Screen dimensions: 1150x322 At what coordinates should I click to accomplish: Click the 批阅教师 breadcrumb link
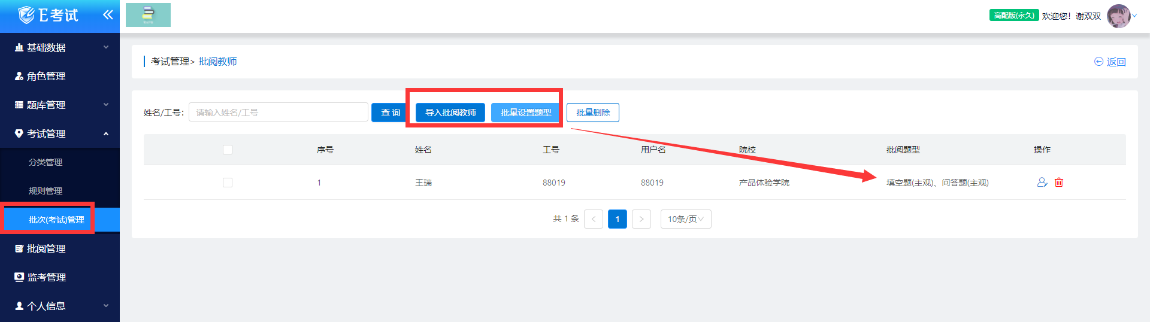pos(217,62)
